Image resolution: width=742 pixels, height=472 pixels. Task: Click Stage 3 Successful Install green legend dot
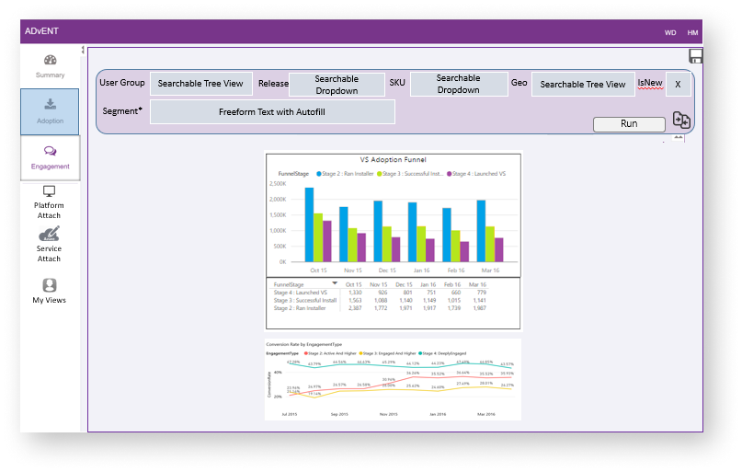[380, 174]
